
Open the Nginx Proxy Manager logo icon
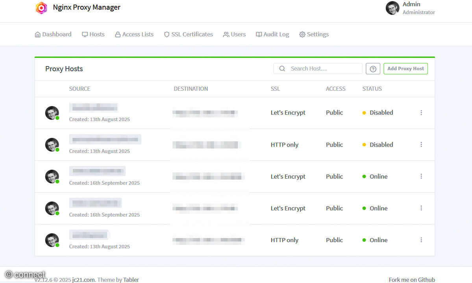(41, 8)
